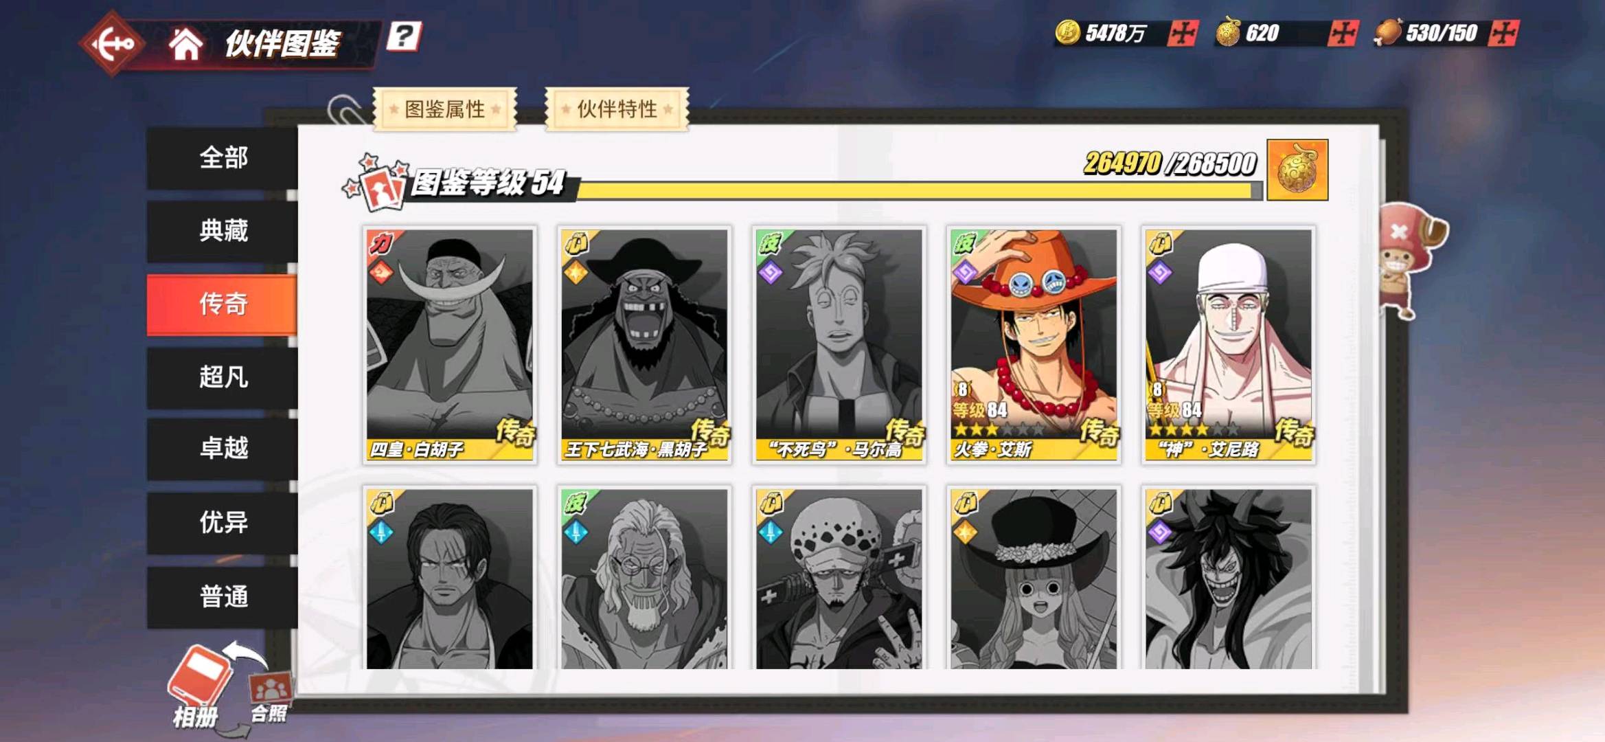This screenshot has width=1605, height=742.
Task: Open the devil fruit reward box
Action: click(1297, 170)
